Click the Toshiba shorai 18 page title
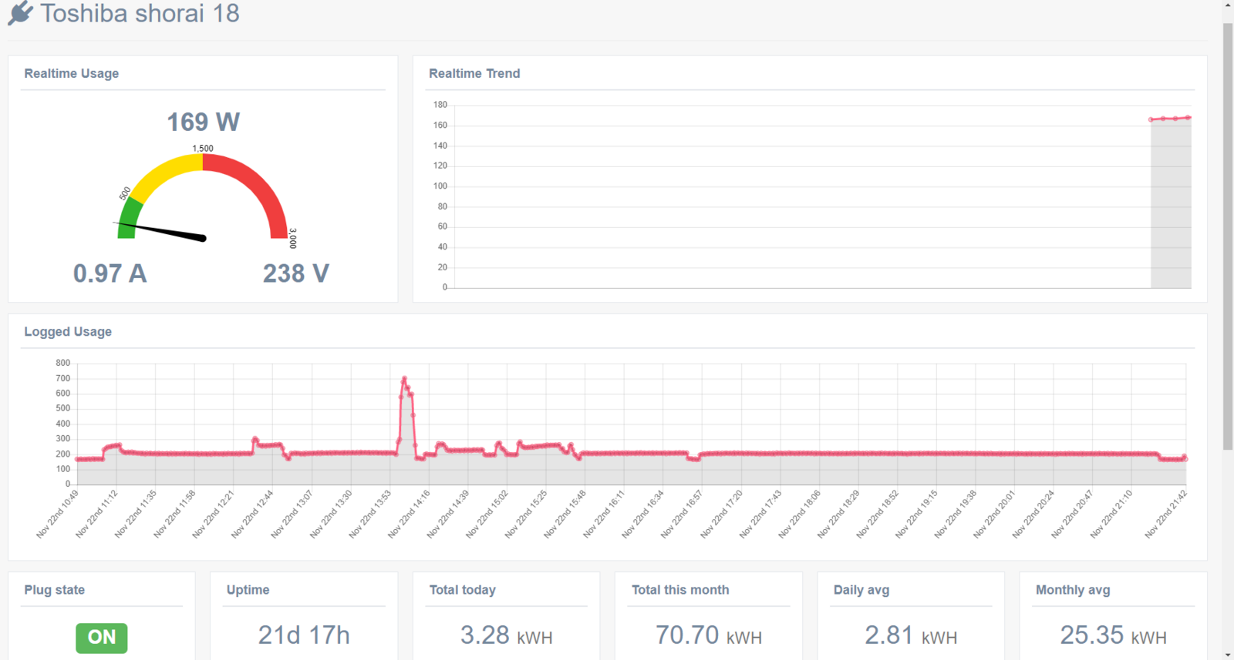 tap(140, 13)
